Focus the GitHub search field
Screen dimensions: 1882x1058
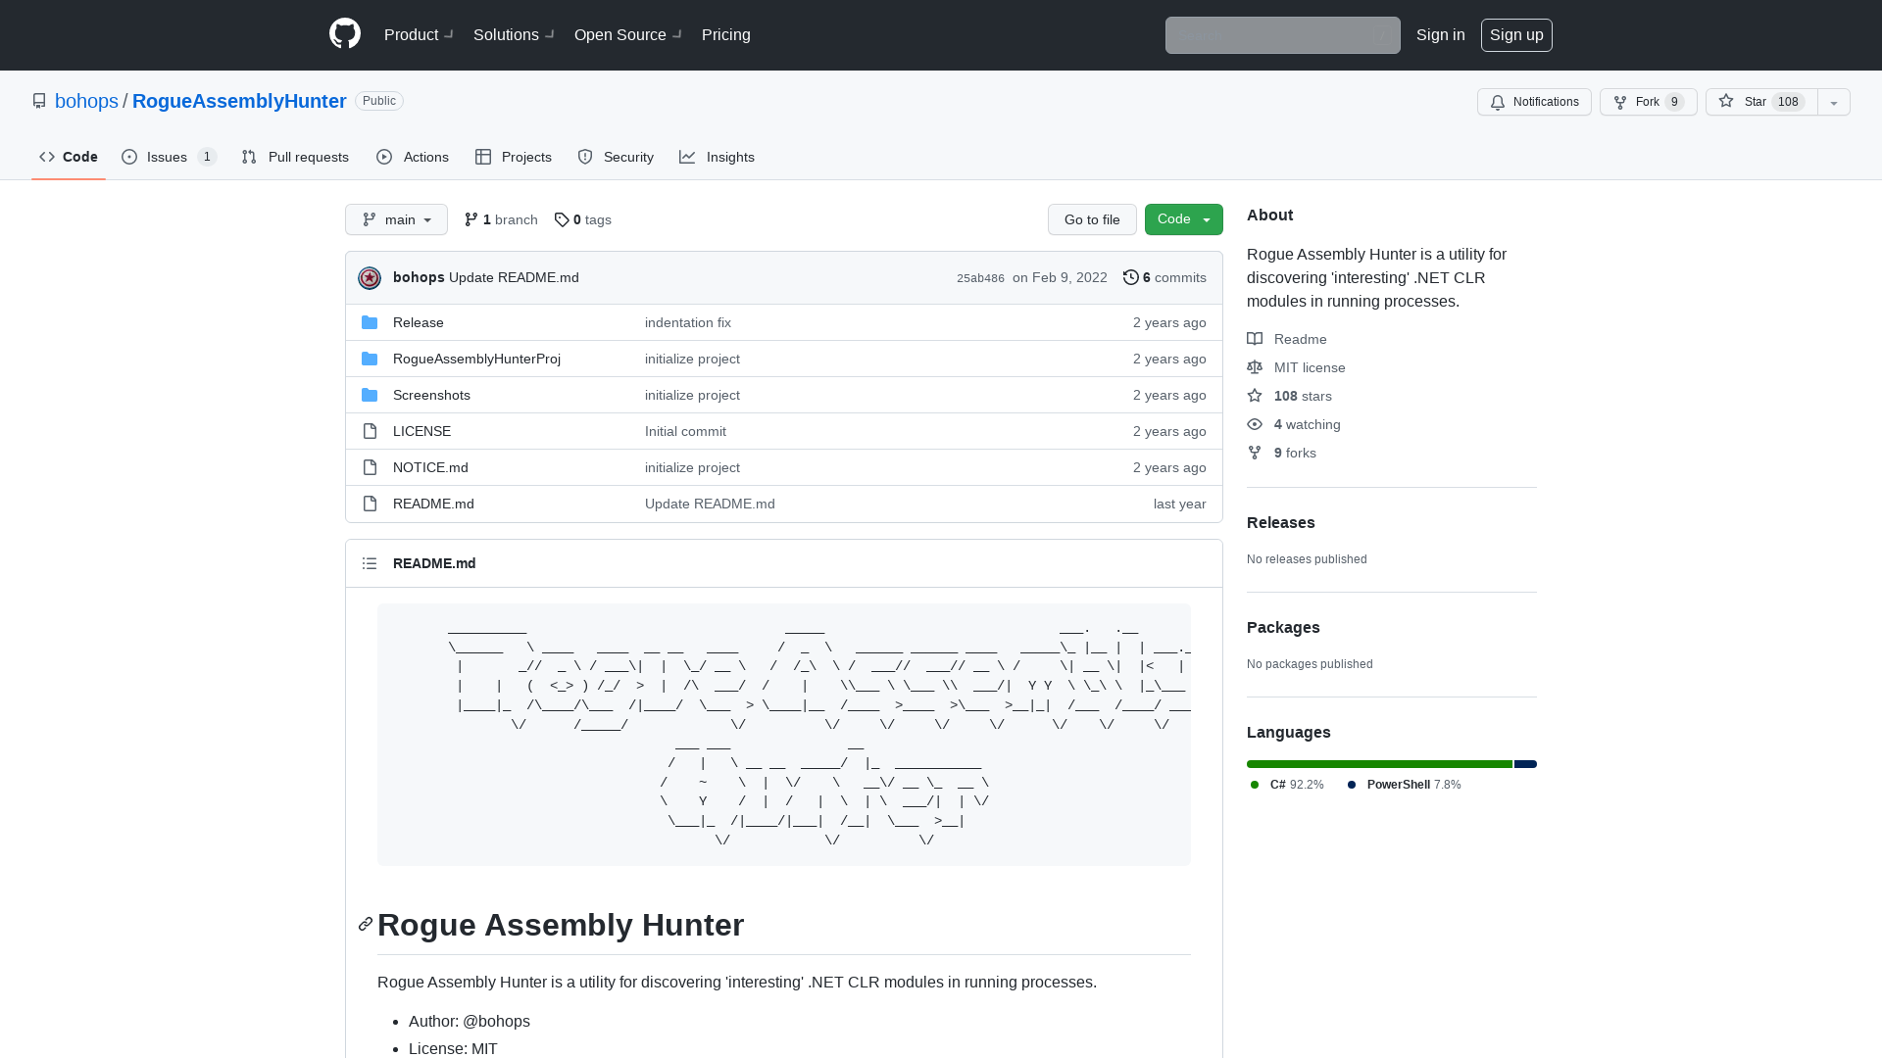point(1282,35)
